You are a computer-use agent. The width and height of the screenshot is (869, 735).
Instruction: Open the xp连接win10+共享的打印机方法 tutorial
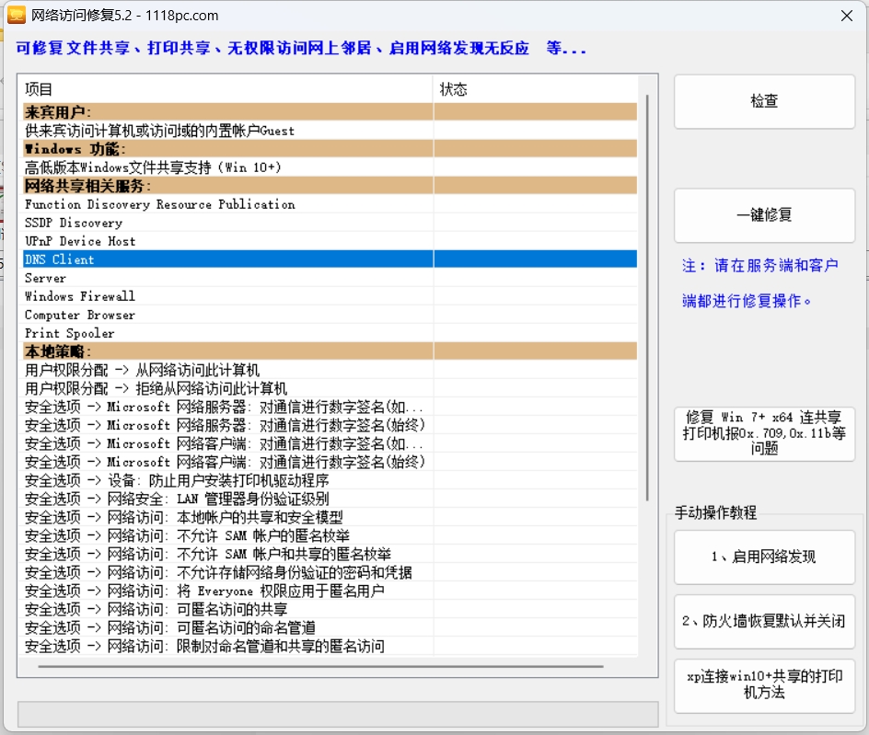[764, 685]
